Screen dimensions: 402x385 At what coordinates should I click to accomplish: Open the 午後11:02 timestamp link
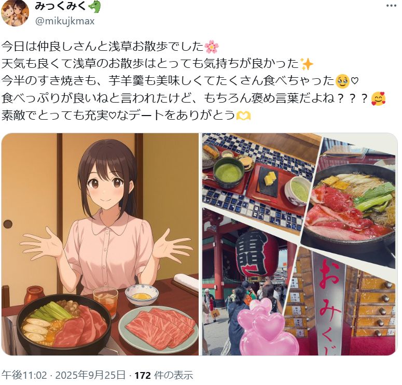(x=24, y=375)
